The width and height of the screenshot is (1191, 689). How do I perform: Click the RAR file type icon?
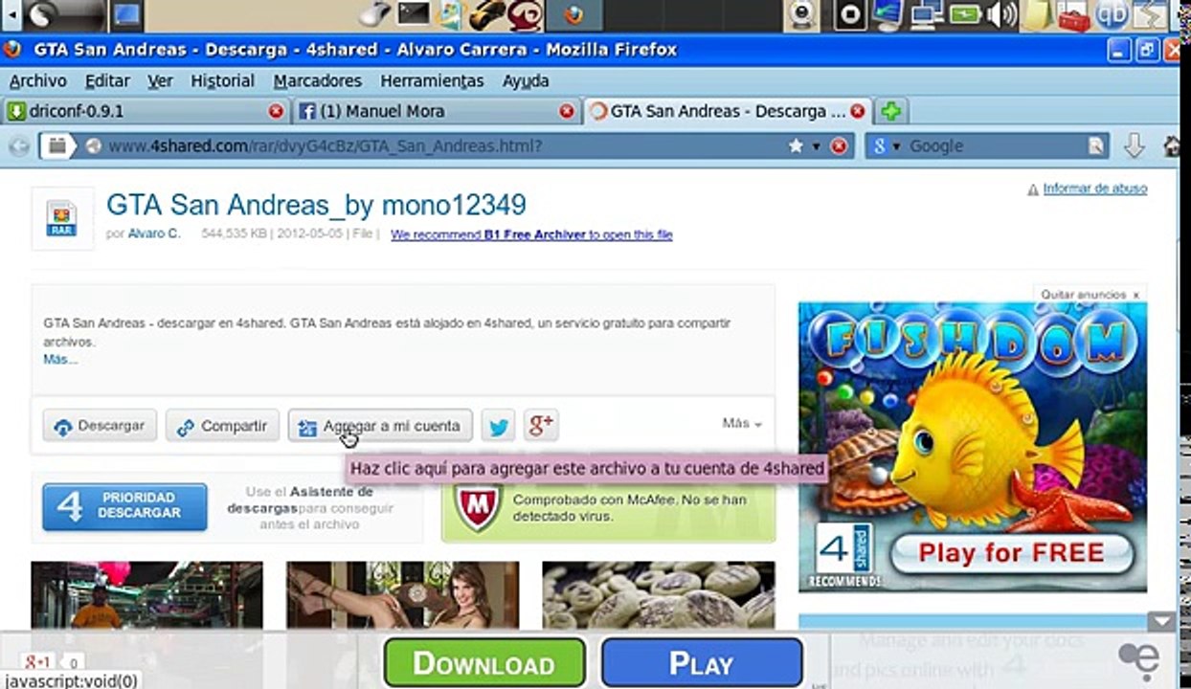tap(61, 218)
